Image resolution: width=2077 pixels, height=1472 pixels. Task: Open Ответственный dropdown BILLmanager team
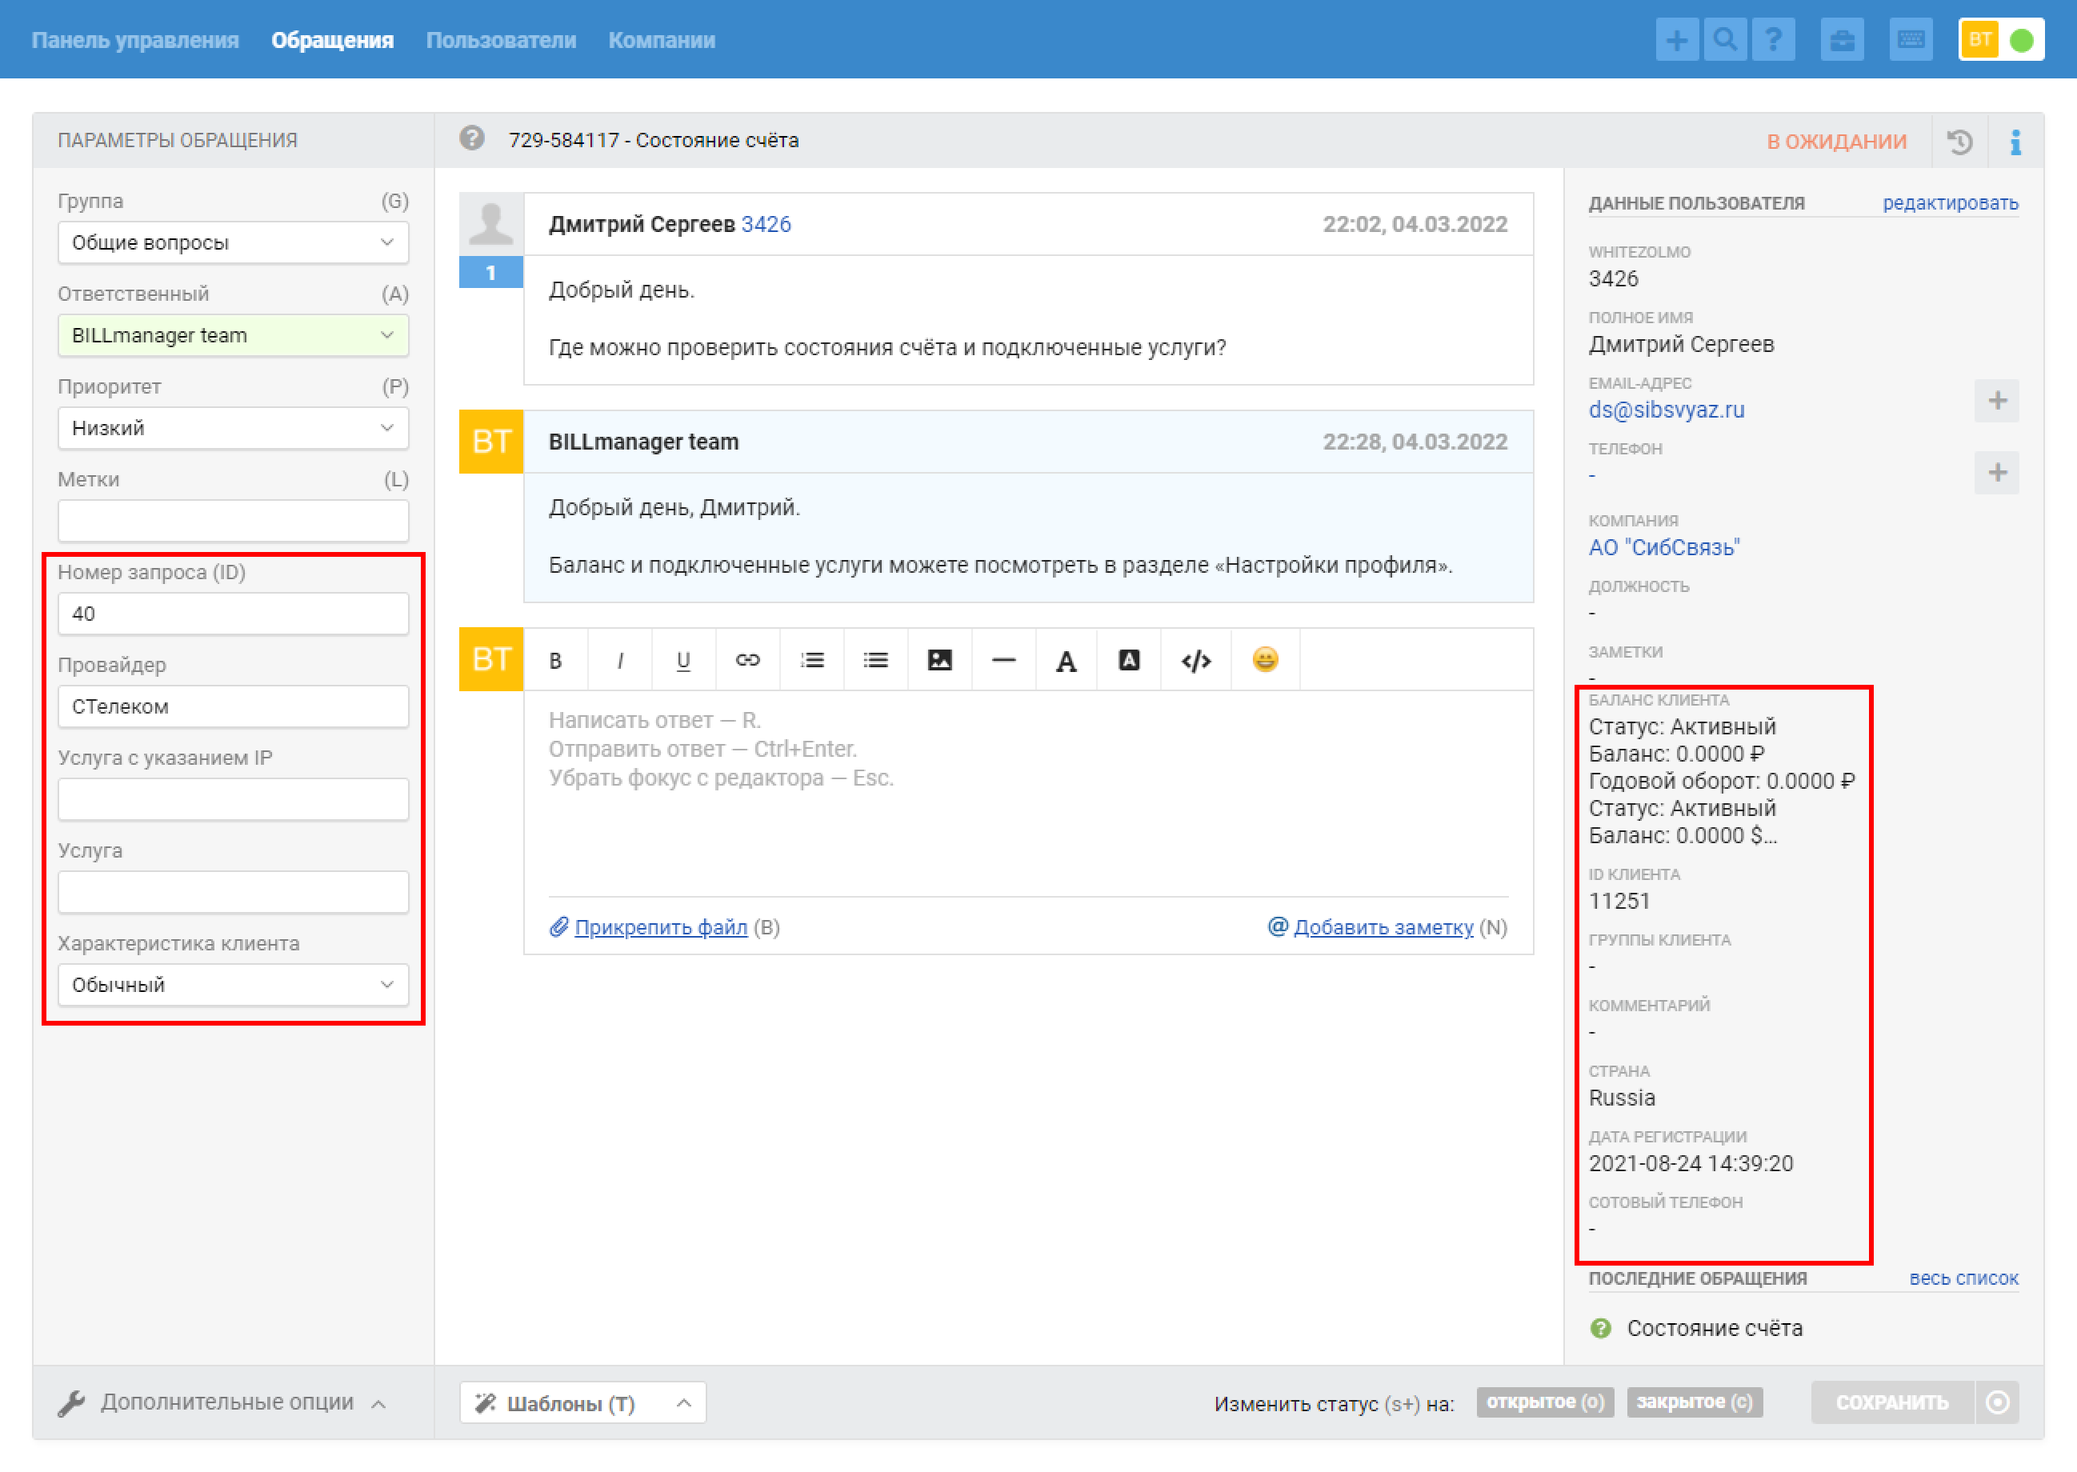pyautogui.click(x=233, y=335)
